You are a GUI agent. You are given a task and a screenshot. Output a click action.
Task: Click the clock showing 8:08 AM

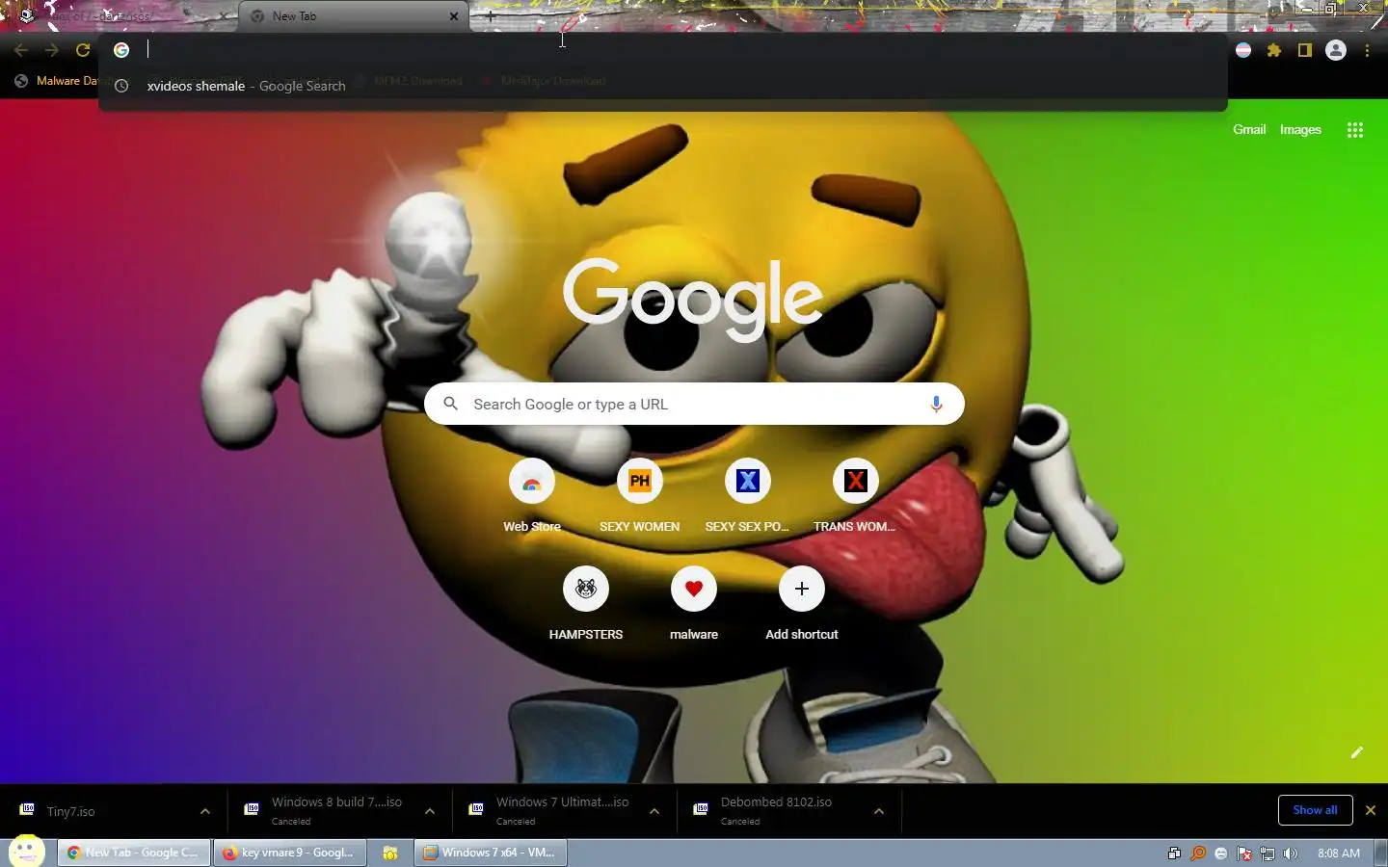(x=1339, y=854)
